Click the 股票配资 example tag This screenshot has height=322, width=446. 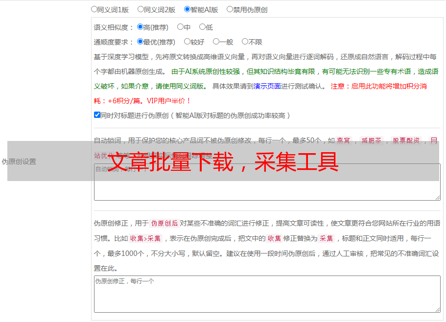tap(406, 140)
